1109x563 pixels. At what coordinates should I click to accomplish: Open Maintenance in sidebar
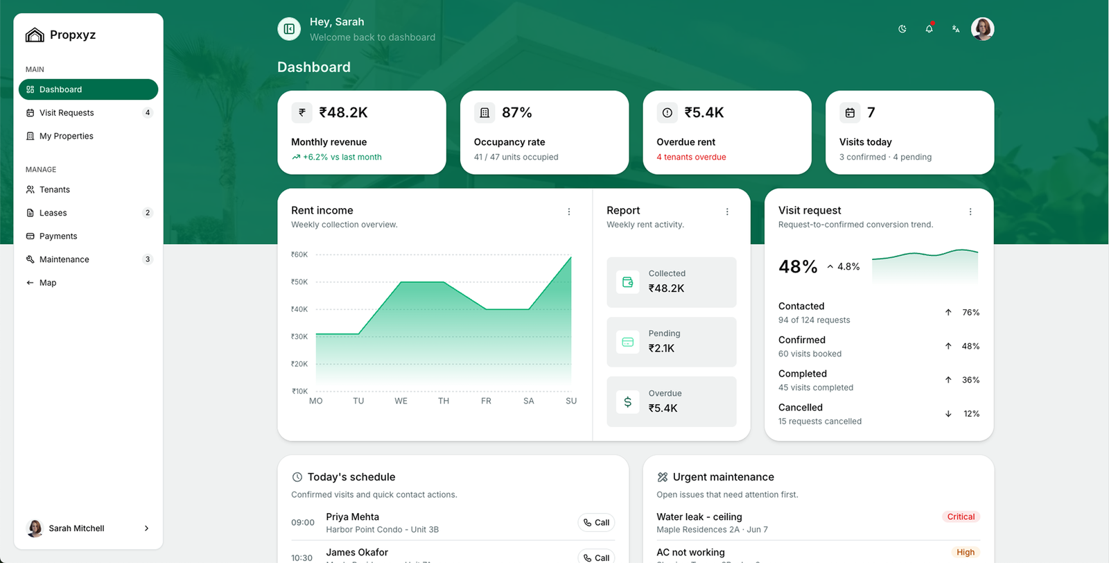pos(89,259)
